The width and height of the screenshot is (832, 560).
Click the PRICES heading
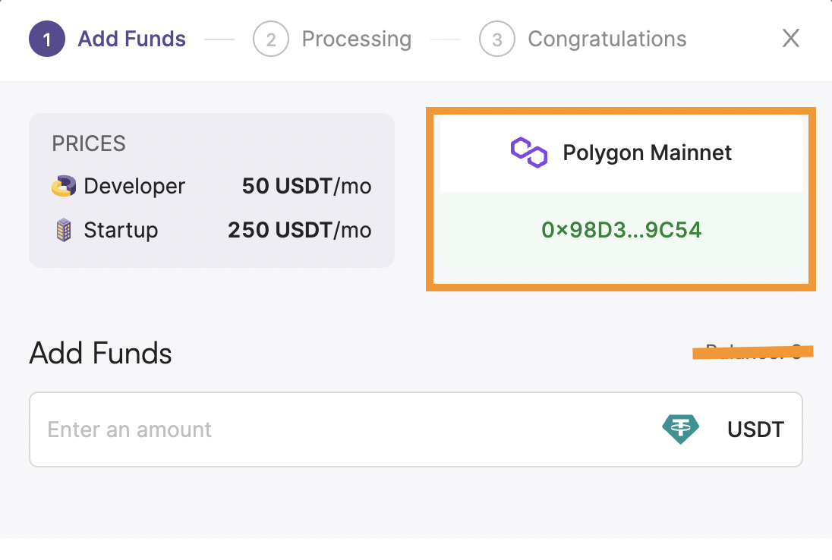pyautogui.click(x=89, y=143)
